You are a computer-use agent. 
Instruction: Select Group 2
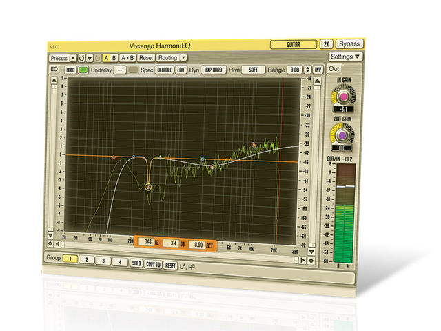pos(87,259)
